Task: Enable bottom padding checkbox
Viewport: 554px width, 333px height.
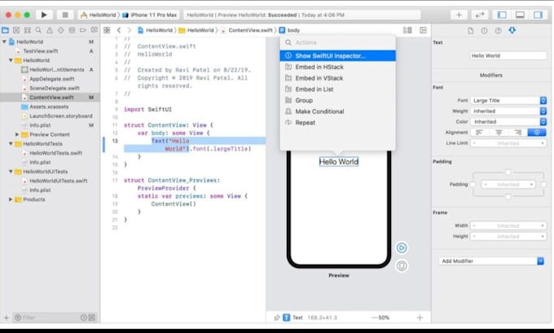Action: click(x=508, y=196)
